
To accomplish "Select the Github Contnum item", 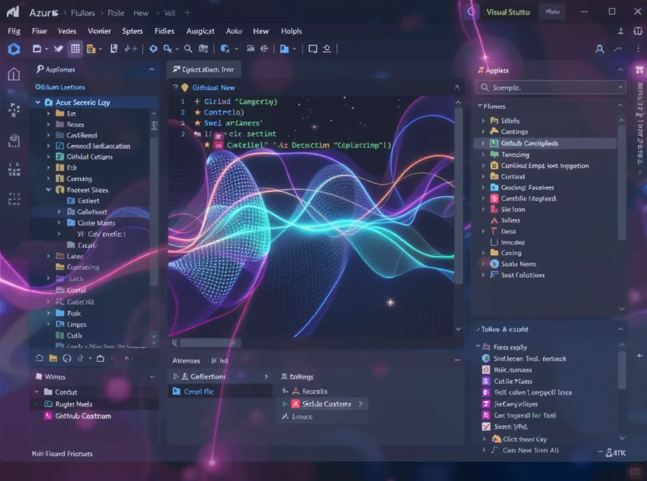I will 83,416.
